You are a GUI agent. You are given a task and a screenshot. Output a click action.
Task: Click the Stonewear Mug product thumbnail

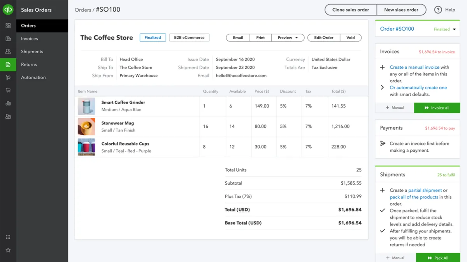tap(86, 127)
